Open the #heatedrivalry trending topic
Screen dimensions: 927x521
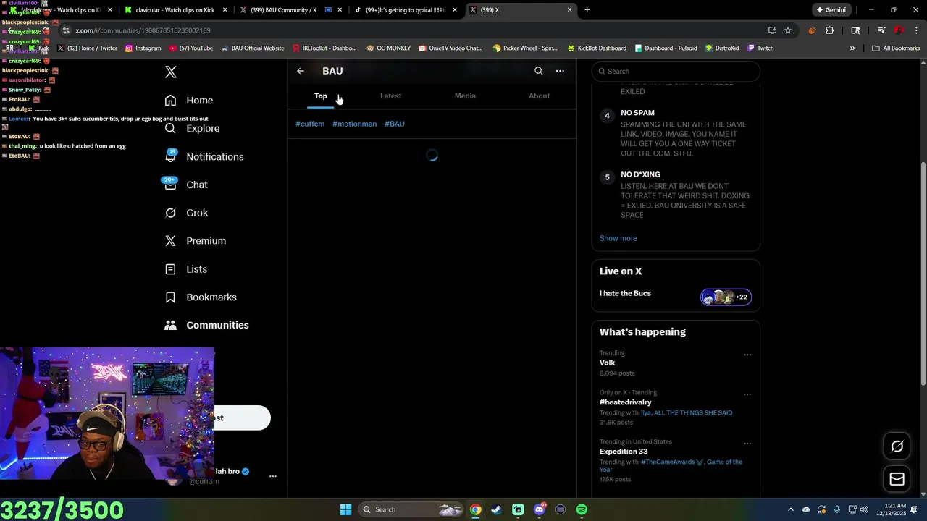point(625,402)
